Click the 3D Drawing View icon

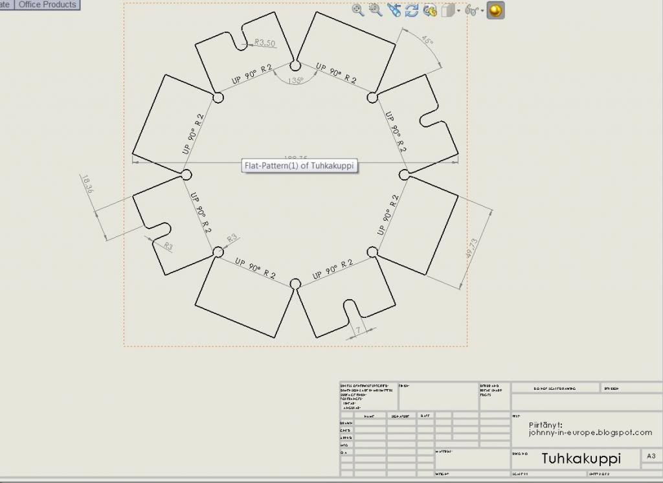coord(430,10)
